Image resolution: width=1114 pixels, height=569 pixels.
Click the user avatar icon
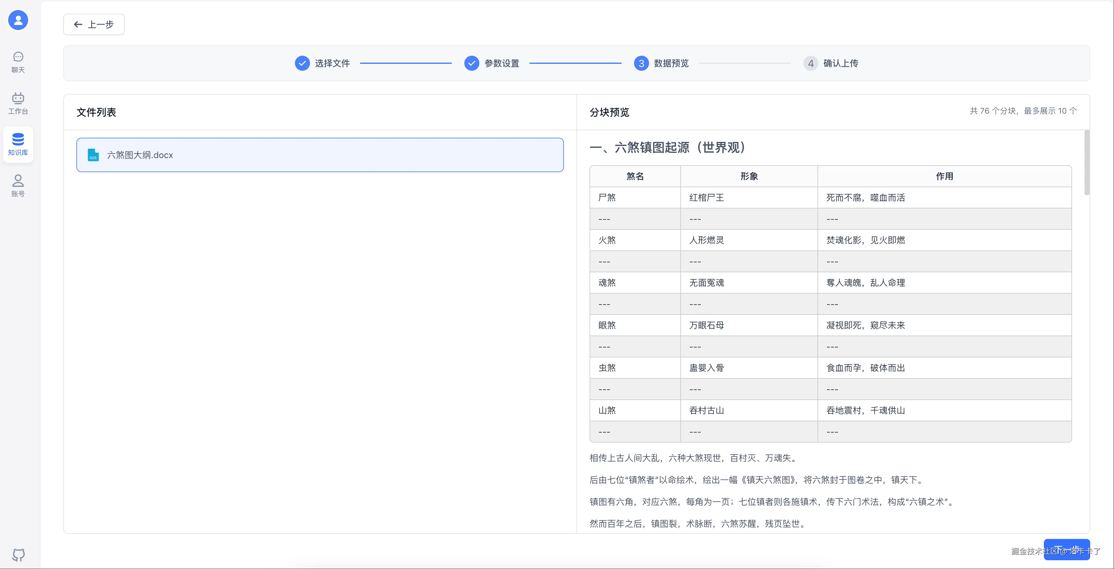18,20
